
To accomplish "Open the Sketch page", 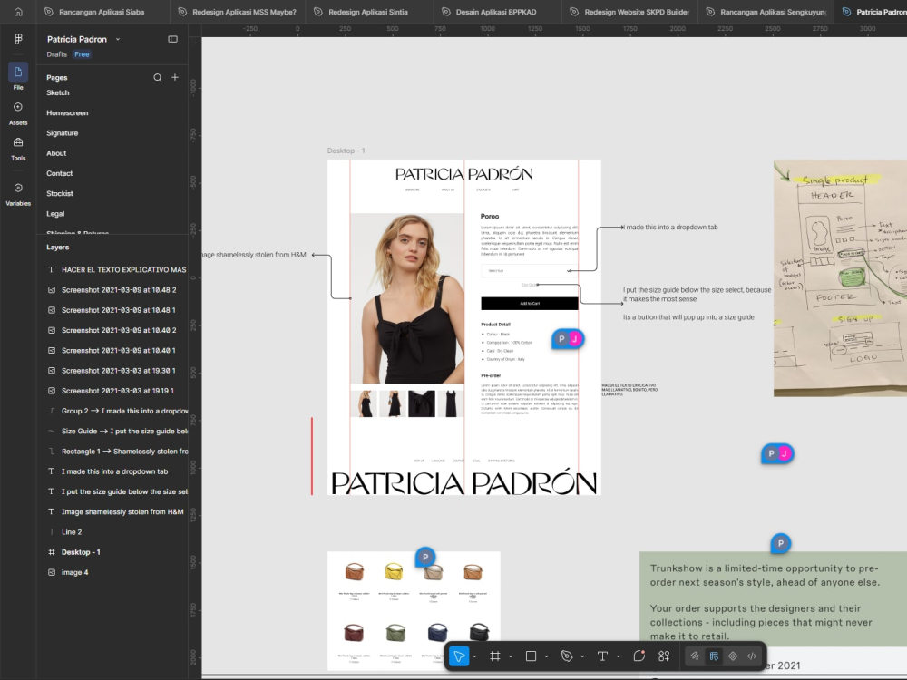I will [x=58, y=92].
